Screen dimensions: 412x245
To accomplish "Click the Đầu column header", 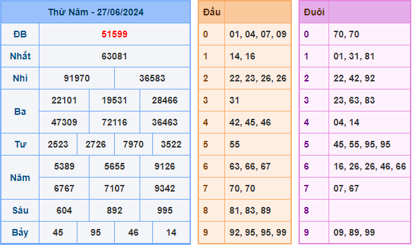I will (x=212, y=12).
